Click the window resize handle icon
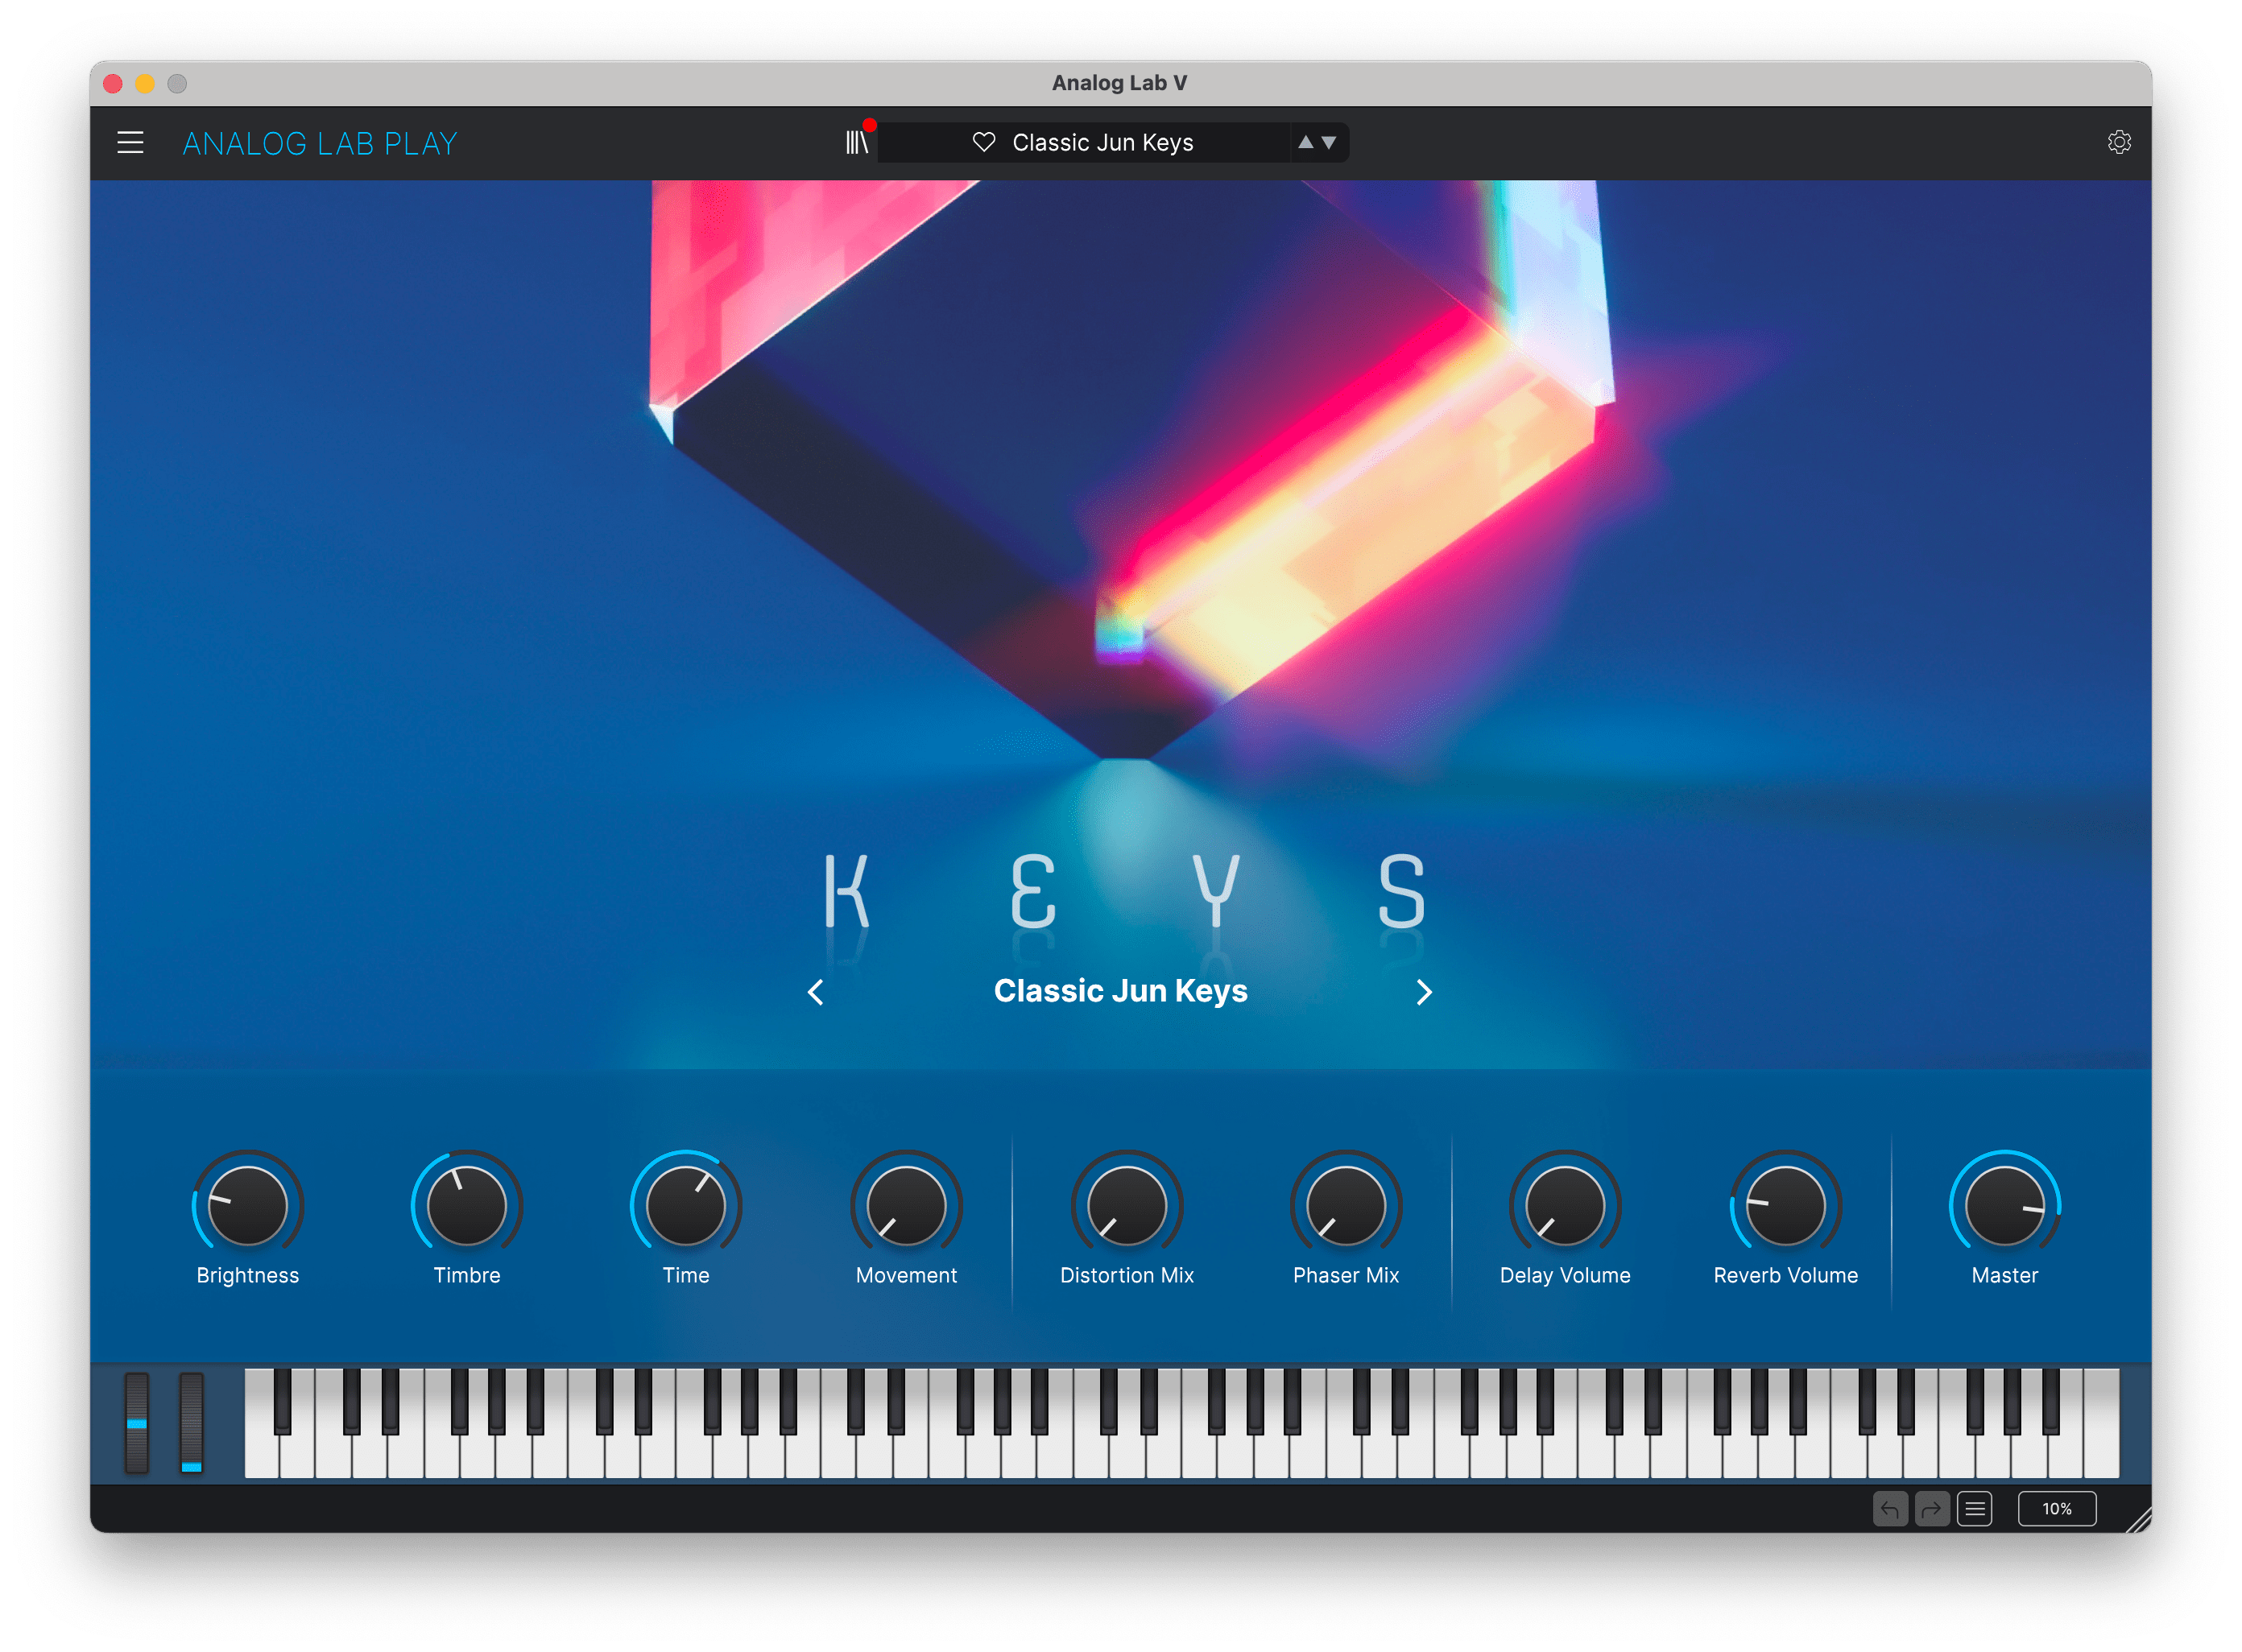2242x1652 pixels. tap(2138, 1519)
